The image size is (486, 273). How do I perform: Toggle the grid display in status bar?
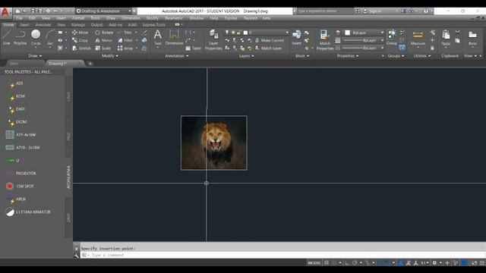click(x=327, y=263)
